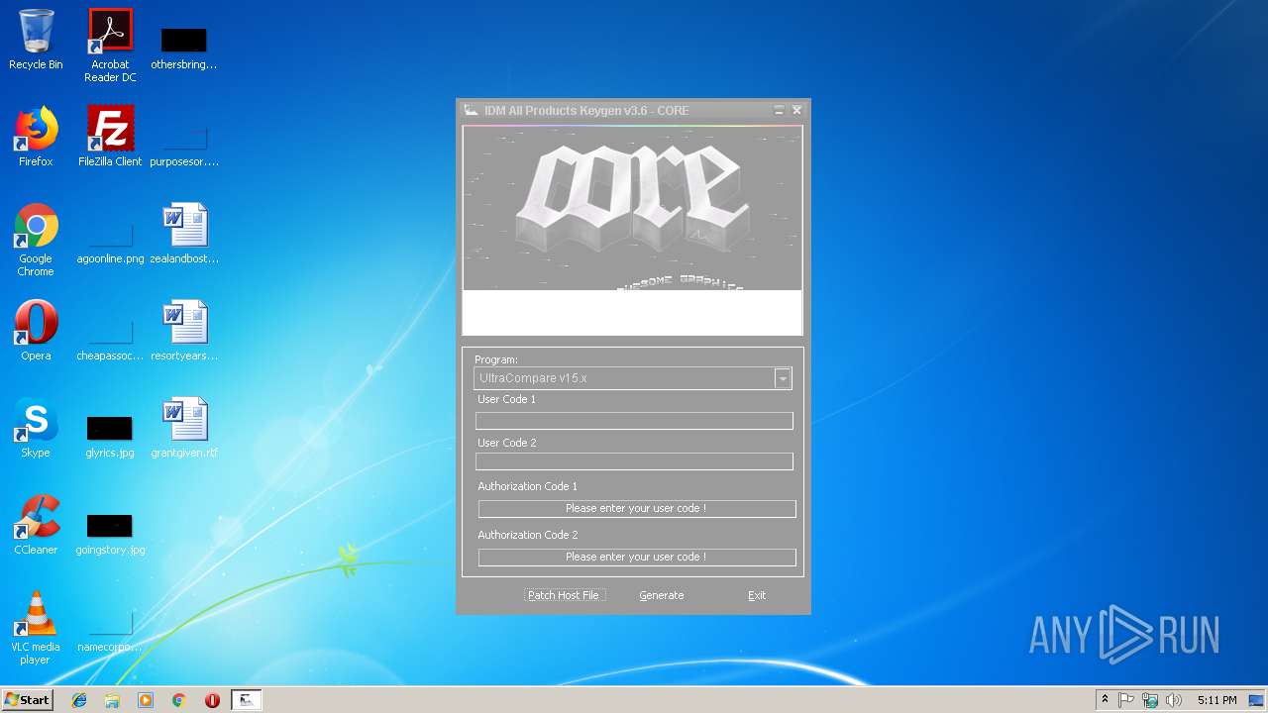Close the keygen window
The image size is (1268, 713).
pos(796,110)
